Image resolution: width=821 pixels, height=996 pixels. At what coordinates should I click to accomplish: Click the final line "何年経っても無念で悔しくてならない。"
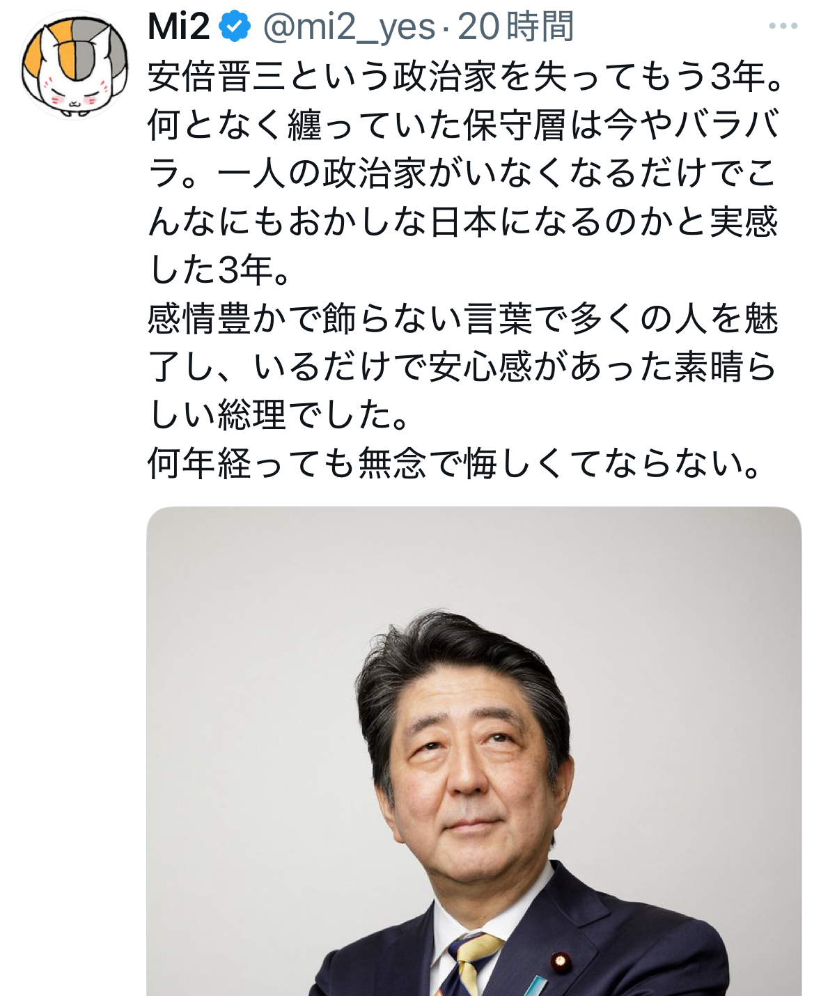point(454,463)
